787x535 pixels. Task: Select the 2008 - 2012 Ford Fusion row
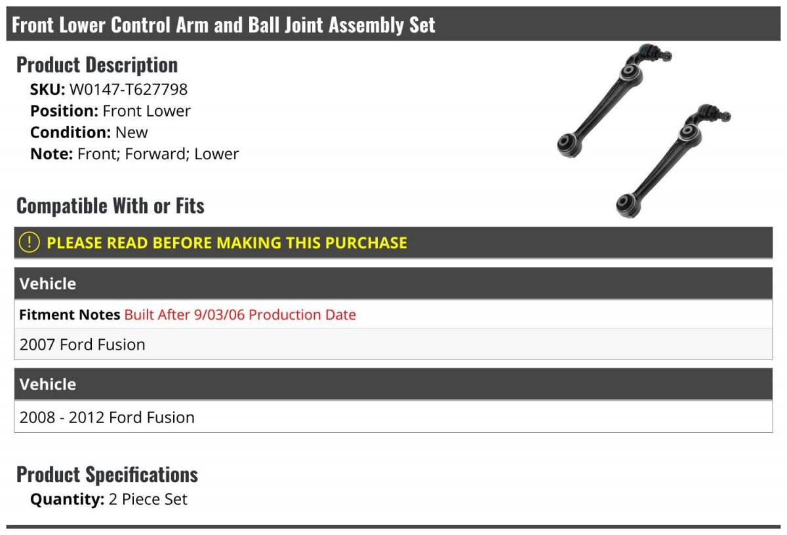(x=107, y=417)
